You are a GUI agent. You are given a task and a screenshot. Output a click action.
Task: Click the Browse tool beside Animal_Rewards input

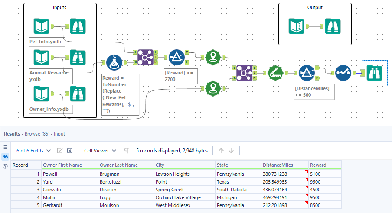point(78,58)
